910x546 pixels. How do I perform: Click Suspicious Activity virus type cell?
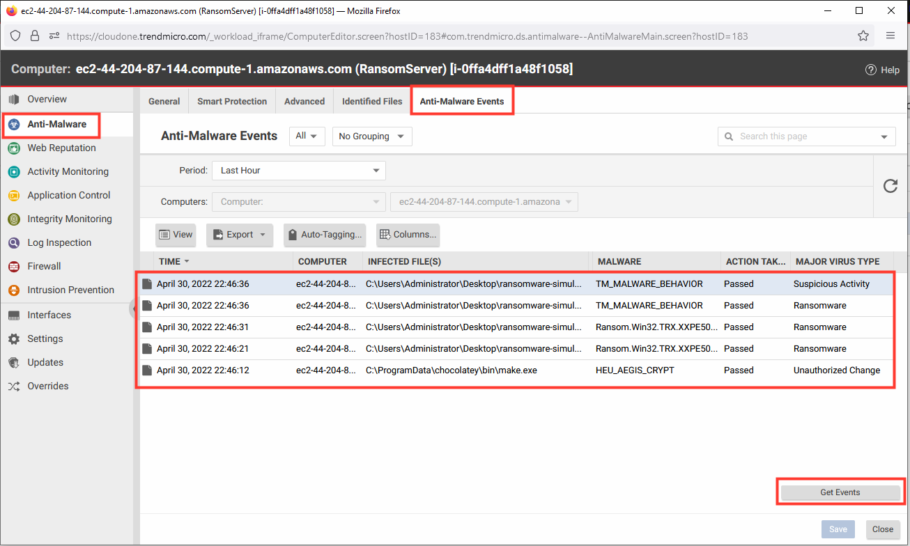pos(831,284)
